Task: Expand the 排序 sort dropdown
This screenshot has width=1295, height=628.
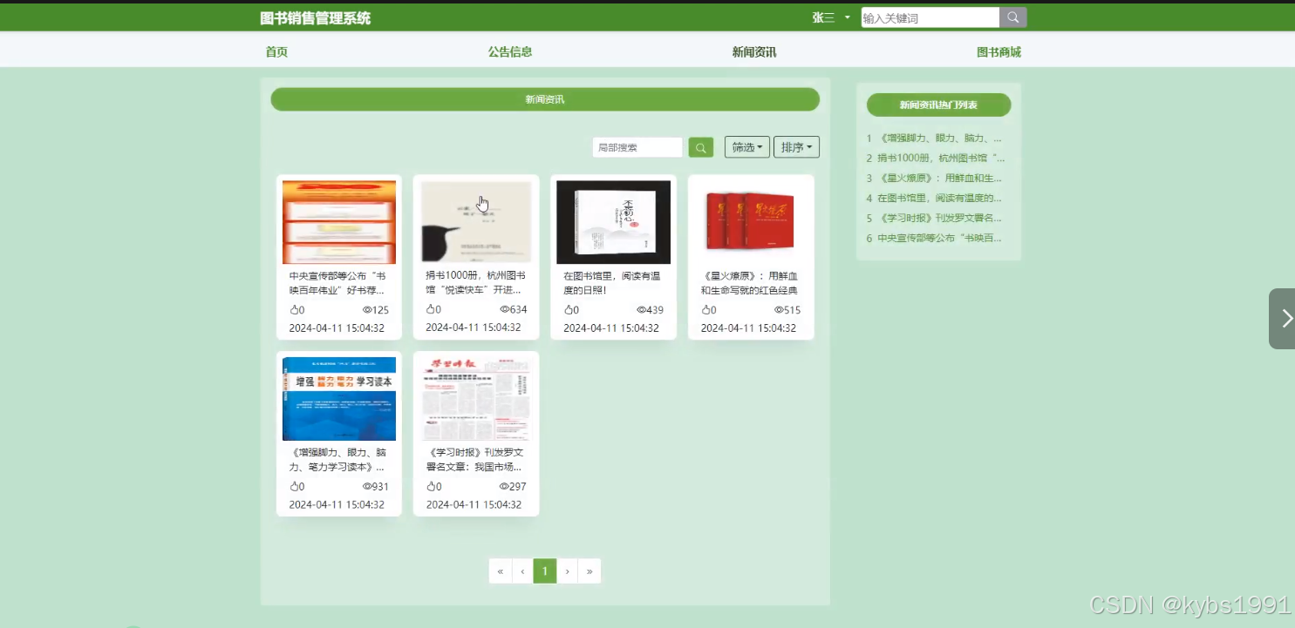Action: click(x=796, y=147)
